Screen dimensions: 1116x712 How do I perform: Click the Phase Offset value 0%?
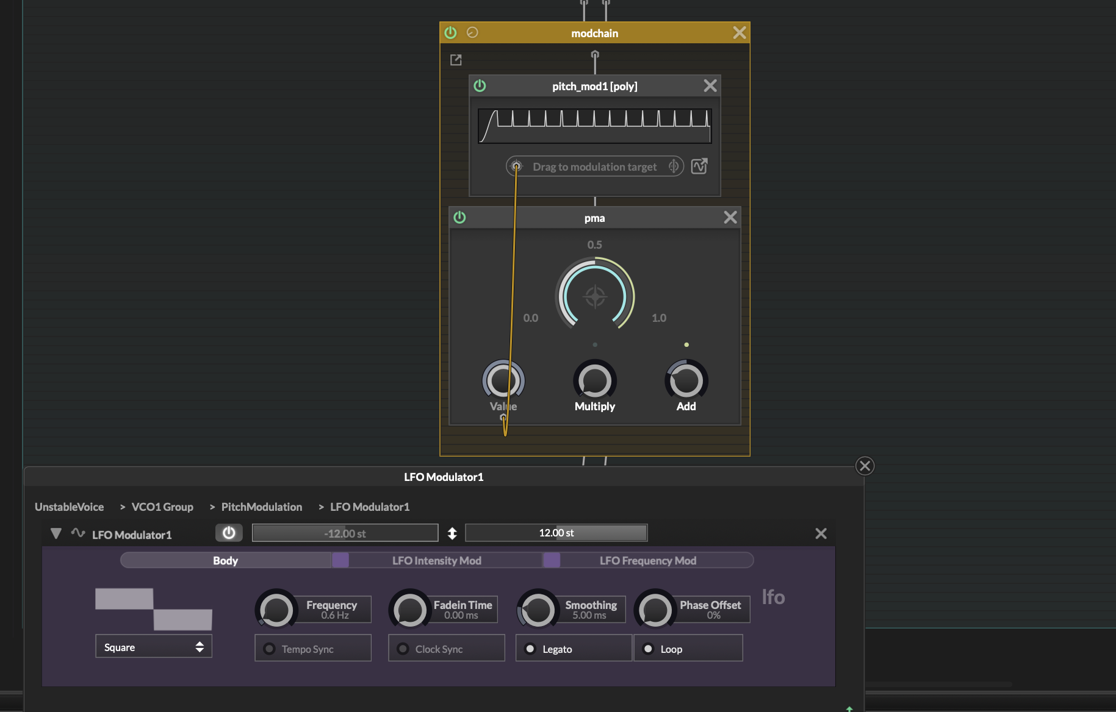point(714,616)
